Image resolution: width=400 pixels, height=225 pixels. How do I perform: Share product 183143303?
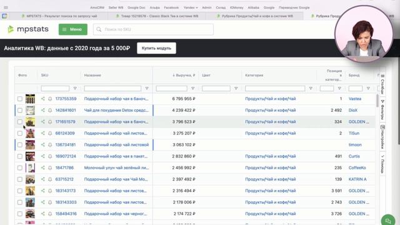click(x=43, y=202)
